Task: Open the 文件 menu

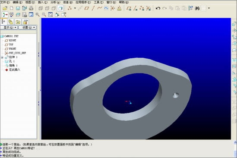Action: pos(5,2)
